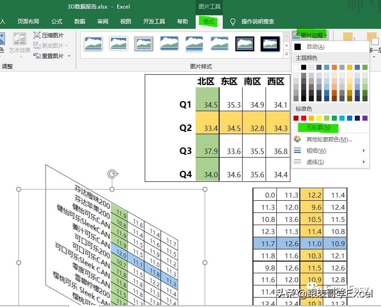Open 其他轮廓颜色(M) more colors option
This screenshot has width=381, height=307.
pos(330,139)
